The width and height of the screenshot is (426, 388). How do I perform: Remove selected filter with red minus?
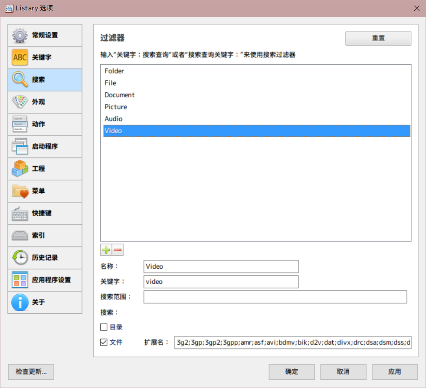(118, 250)
